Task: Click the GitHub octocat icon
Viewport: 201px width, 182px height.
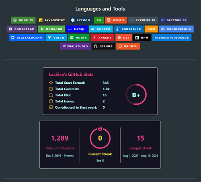Action: [x=96, y=46]
